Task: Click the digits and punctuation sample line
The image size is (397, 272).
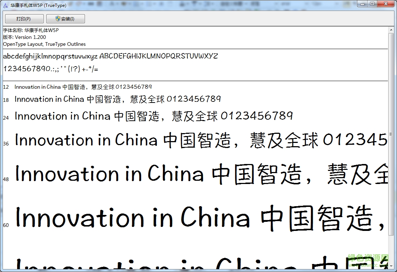Action: click(50, 69)
